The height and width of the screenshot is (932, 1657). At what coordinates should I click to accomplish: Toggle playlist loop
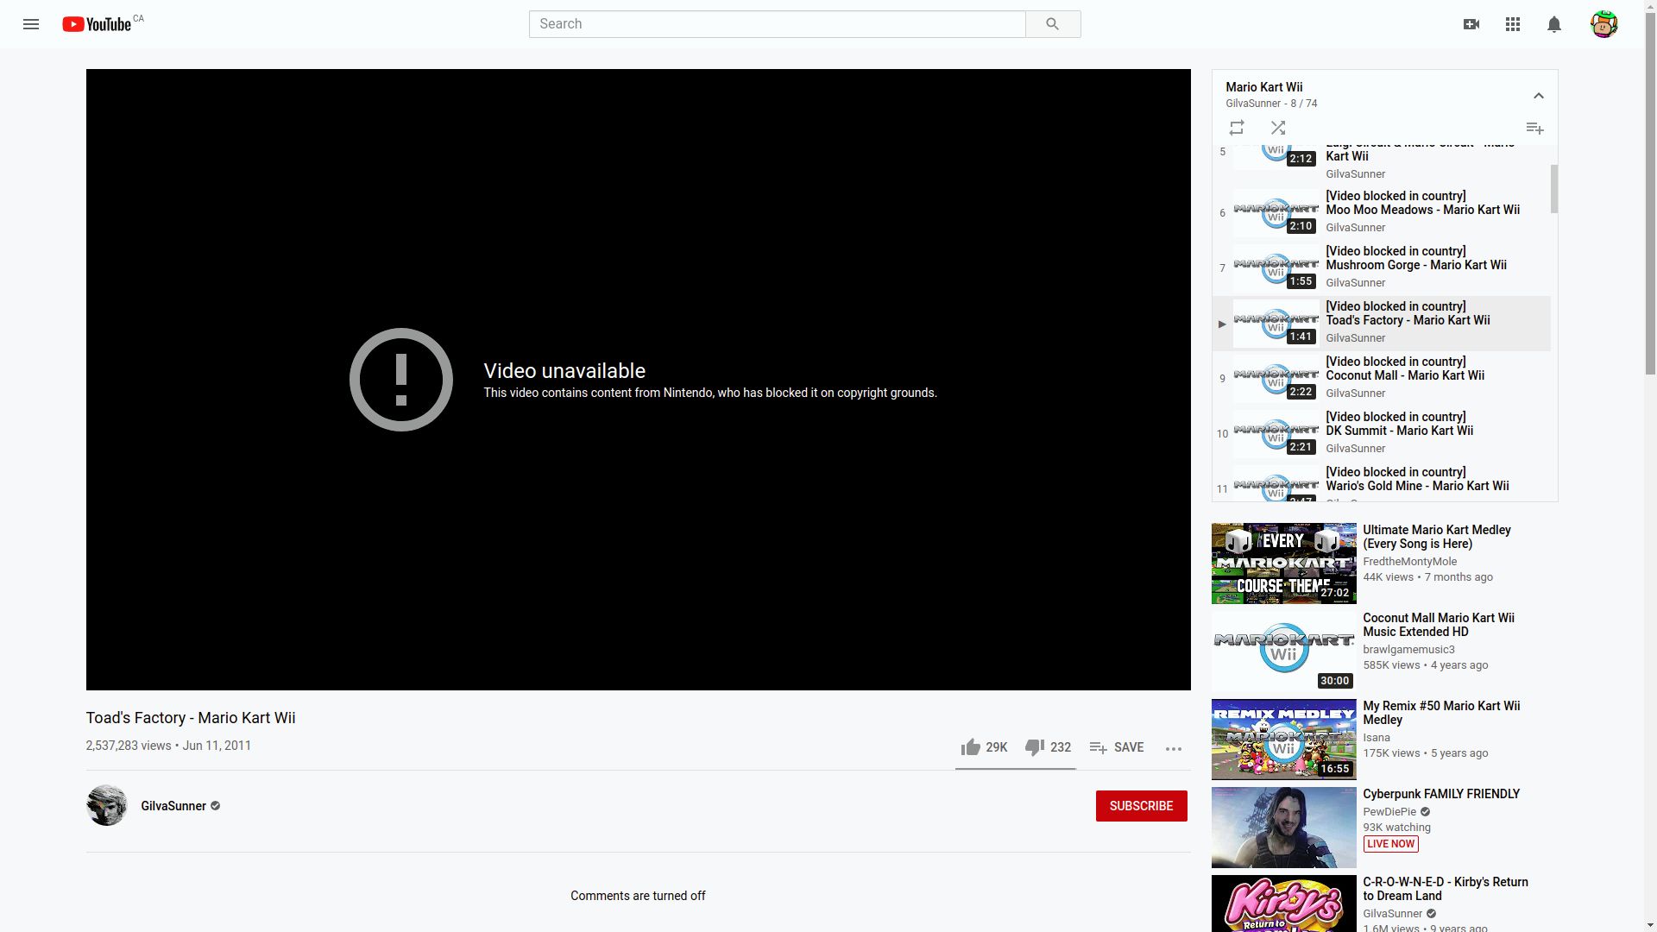(x=1237, y=128)
